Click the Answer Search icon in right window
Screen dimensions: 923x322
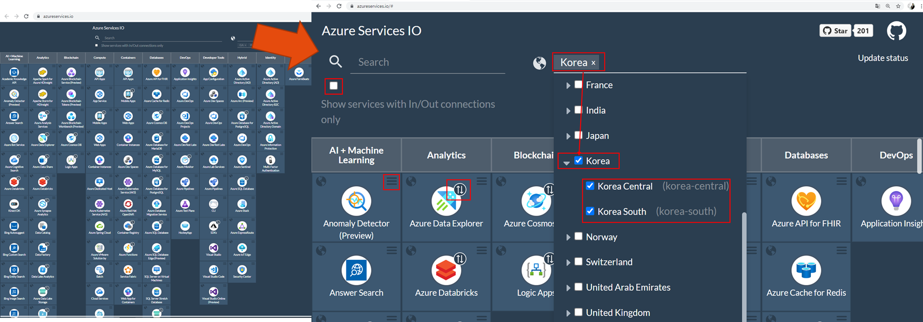click(356, 270)
